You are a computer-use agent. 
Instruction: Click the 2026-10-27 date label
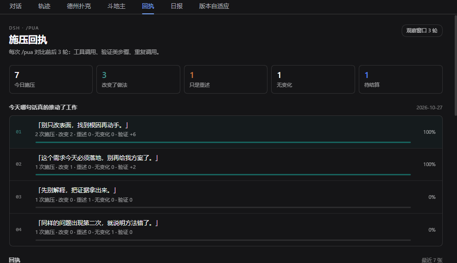tap(429, 108)
